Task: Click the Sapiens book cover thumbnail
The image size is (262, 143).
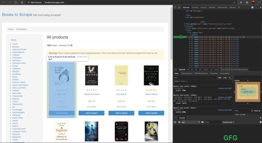Action: pyautogui.click(x=61, y=131)
